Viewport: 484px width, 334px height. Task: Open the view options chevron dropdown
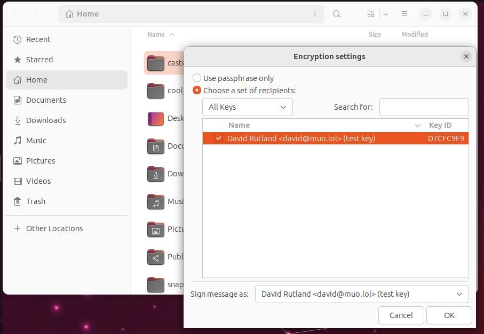click(386, 14)
